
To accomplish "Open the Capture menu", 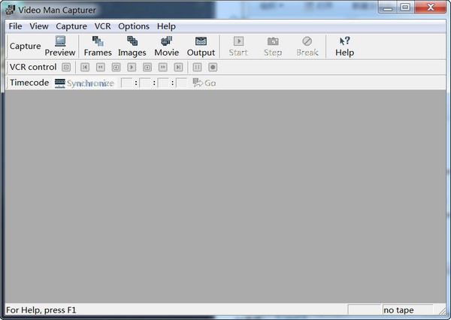I will 71,26.
